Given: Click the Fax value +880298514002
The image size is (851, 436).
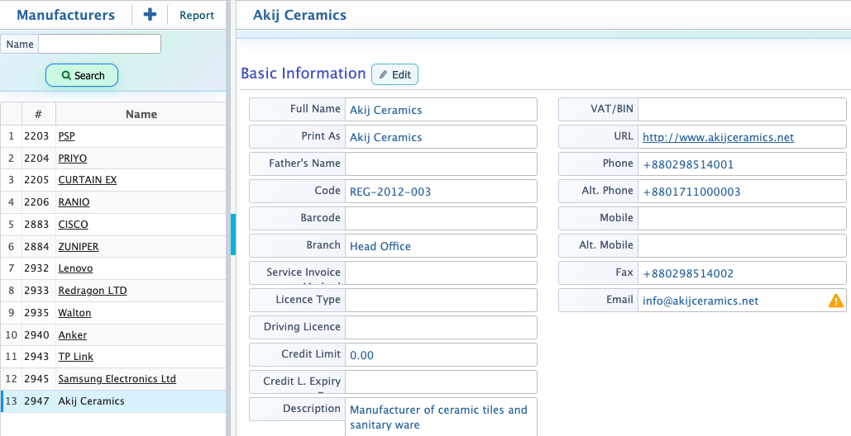Looking at the screenshot, I should click(x=687, y=273).
